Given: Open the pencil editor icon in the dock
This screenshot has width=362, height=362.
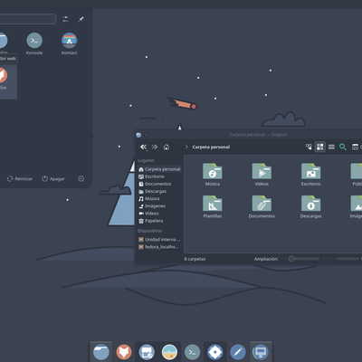Looking at the screenshot, I should [238, 352].
